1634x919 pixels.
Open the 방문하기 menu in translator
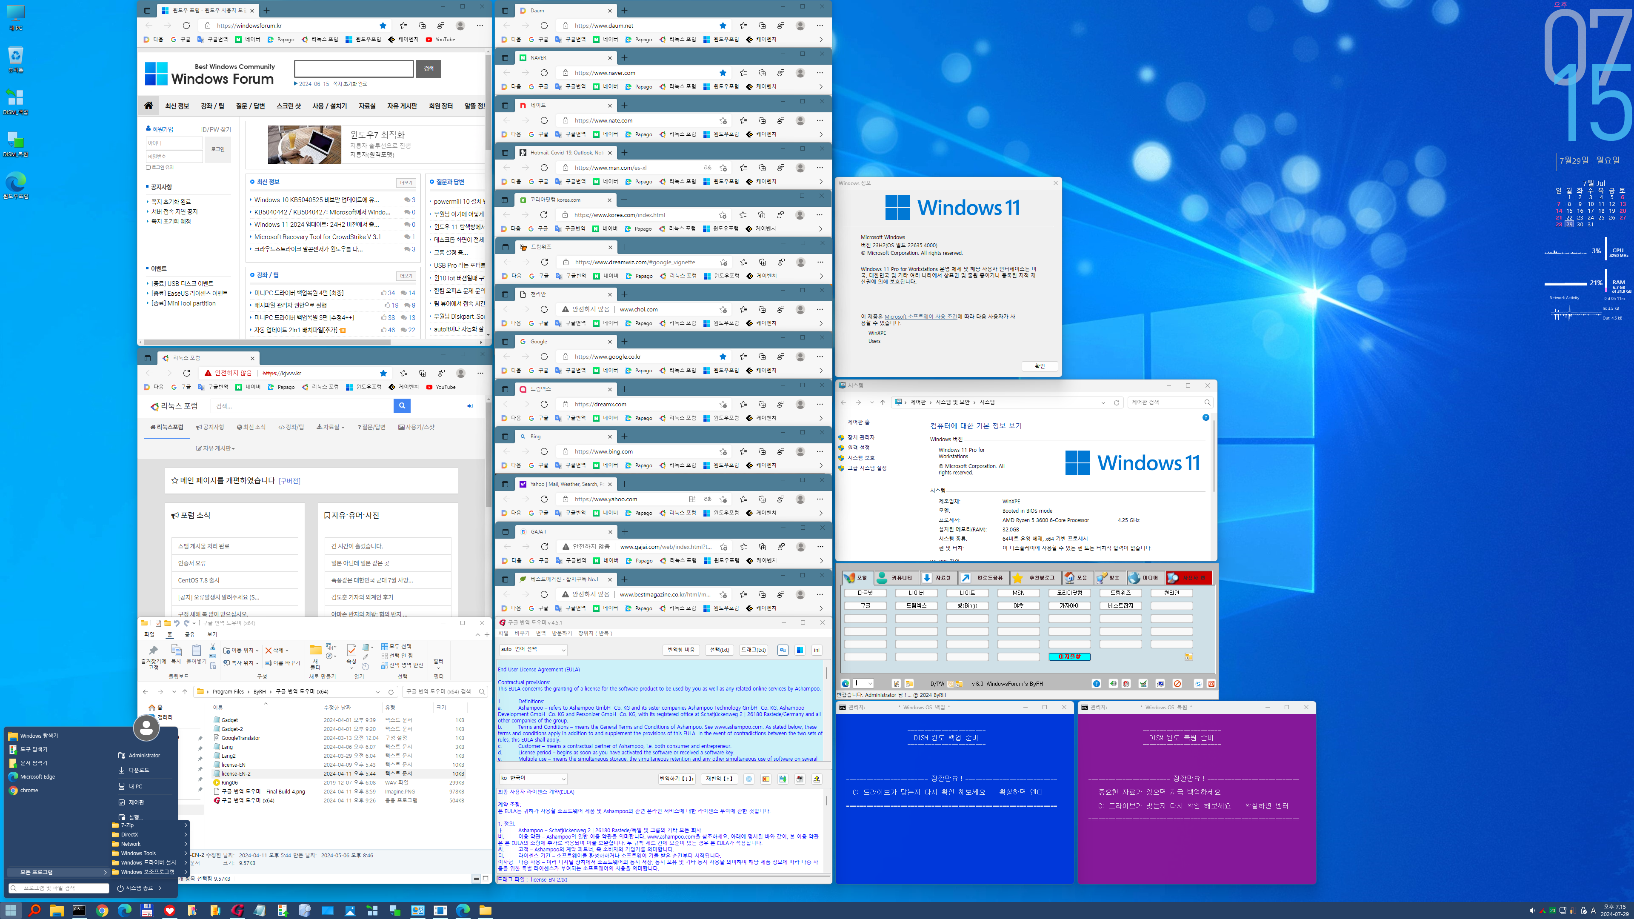pyautogui.click(x=561, y=634)
